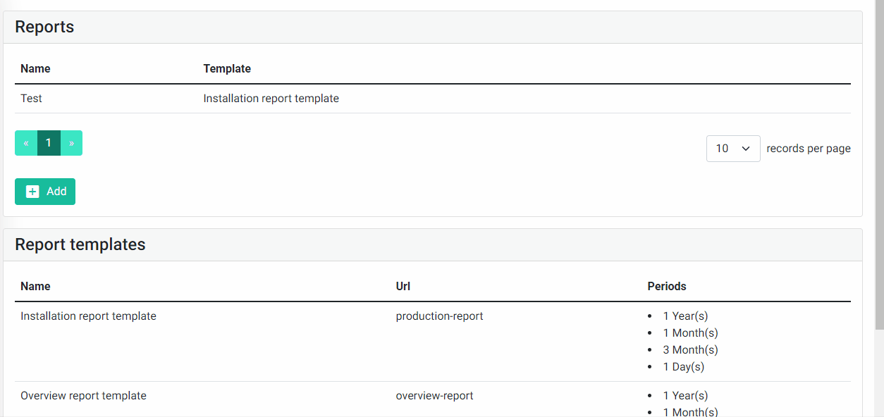Open the records per page dropdown
Screen dimensions: 884x417
pos(733,149)
